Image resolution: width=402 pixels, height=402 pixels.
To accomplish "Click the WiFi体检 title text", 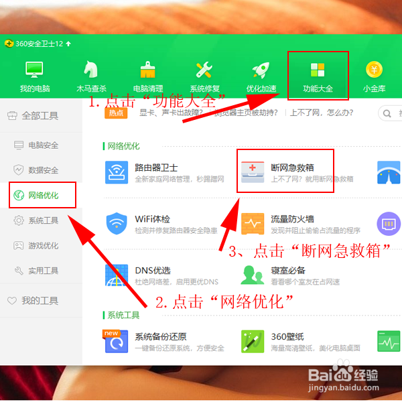I will point(152,219).
